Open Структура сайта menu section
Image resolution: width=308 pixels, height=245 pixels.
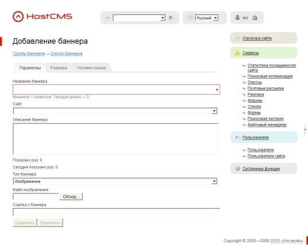pyautogui.click(x=257, y=38)
